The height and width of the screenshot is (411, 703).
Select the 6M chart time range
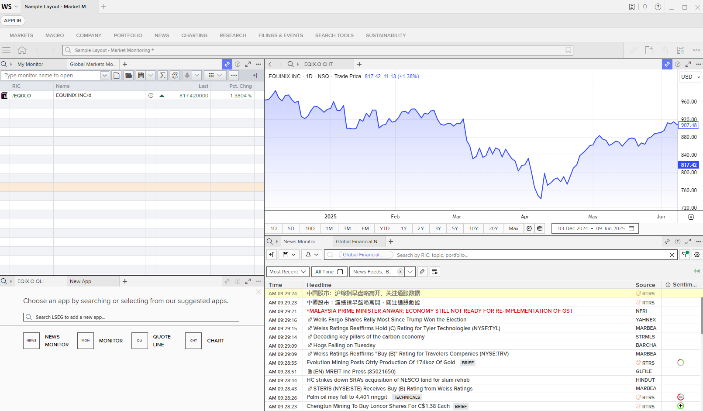(365, 228)
